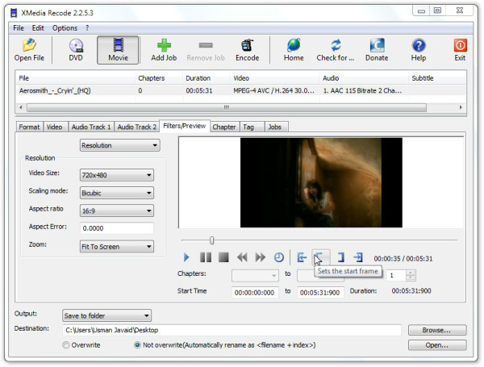Open the Output Save to folder dropdown

coord(106,315)
